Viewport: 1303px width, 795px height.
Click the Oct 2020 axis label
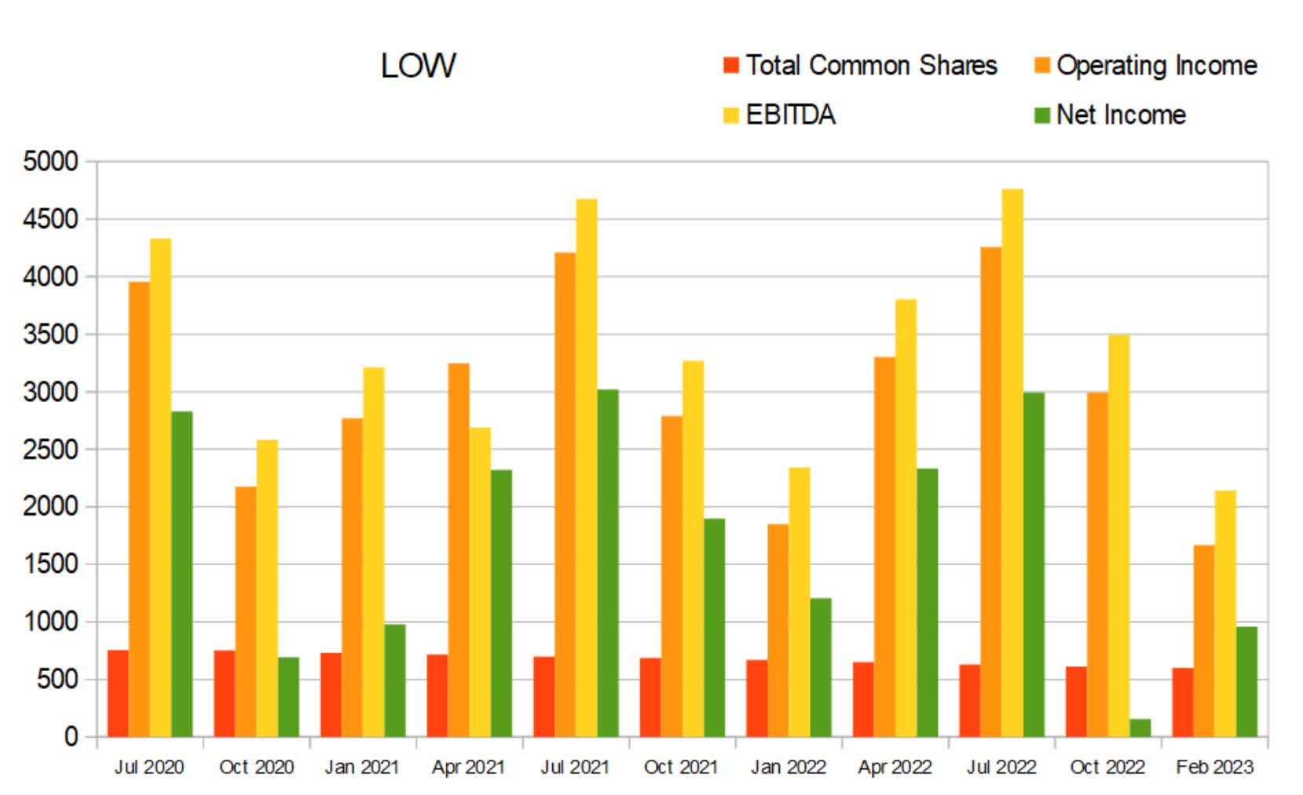pyautogui.click(x=256, y=767)
